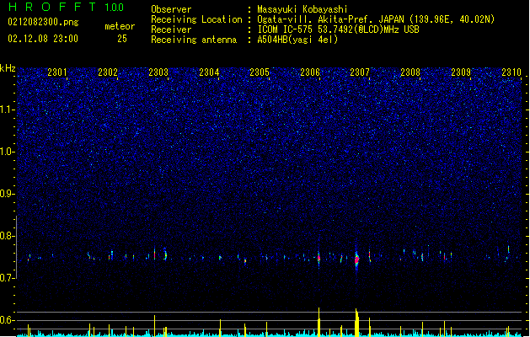Click the 0.8 frequency axis label
The height and width of the screenshot is (337, 530).
[7, 236]
